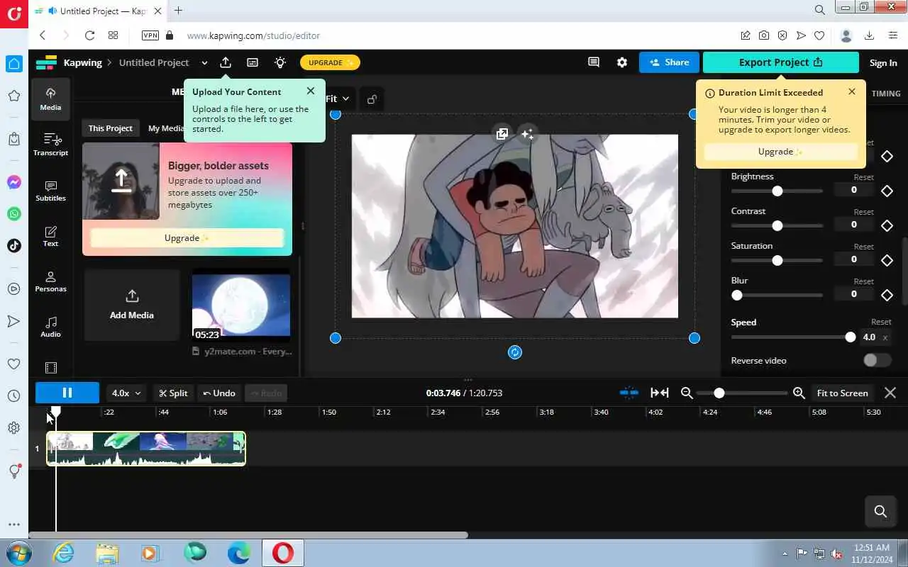Viewport: 908px width, 567px height.
Task: Toggle the Reverse video switch
Action: click(877, 360)
